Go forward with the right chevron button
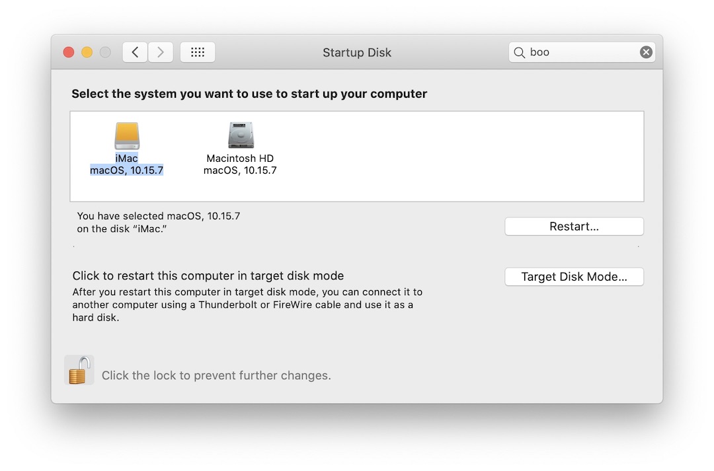This screenshot has width=714, height=471. (x=160, y=52)
